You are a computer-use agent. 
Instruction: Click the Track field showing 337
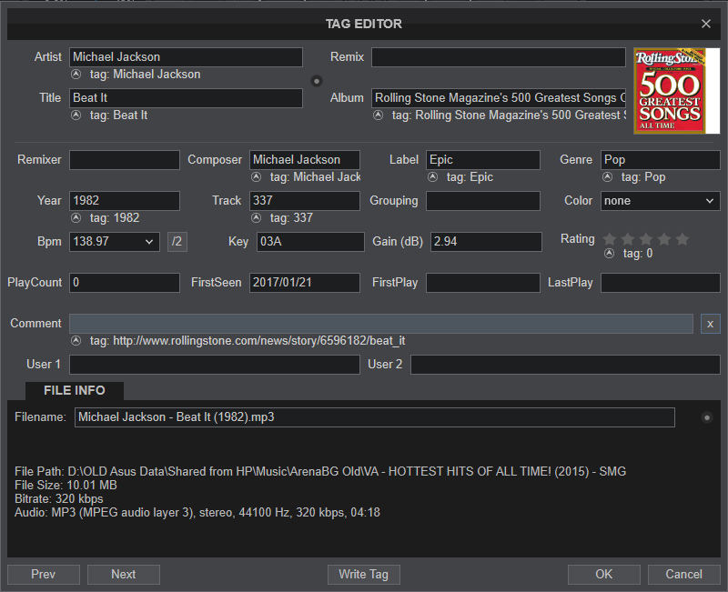[305, 201]
